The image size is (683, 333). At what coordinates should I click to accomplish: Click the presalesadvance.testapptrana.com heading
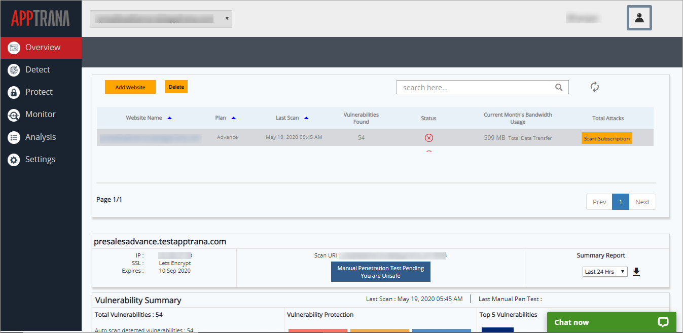(160, 242)
